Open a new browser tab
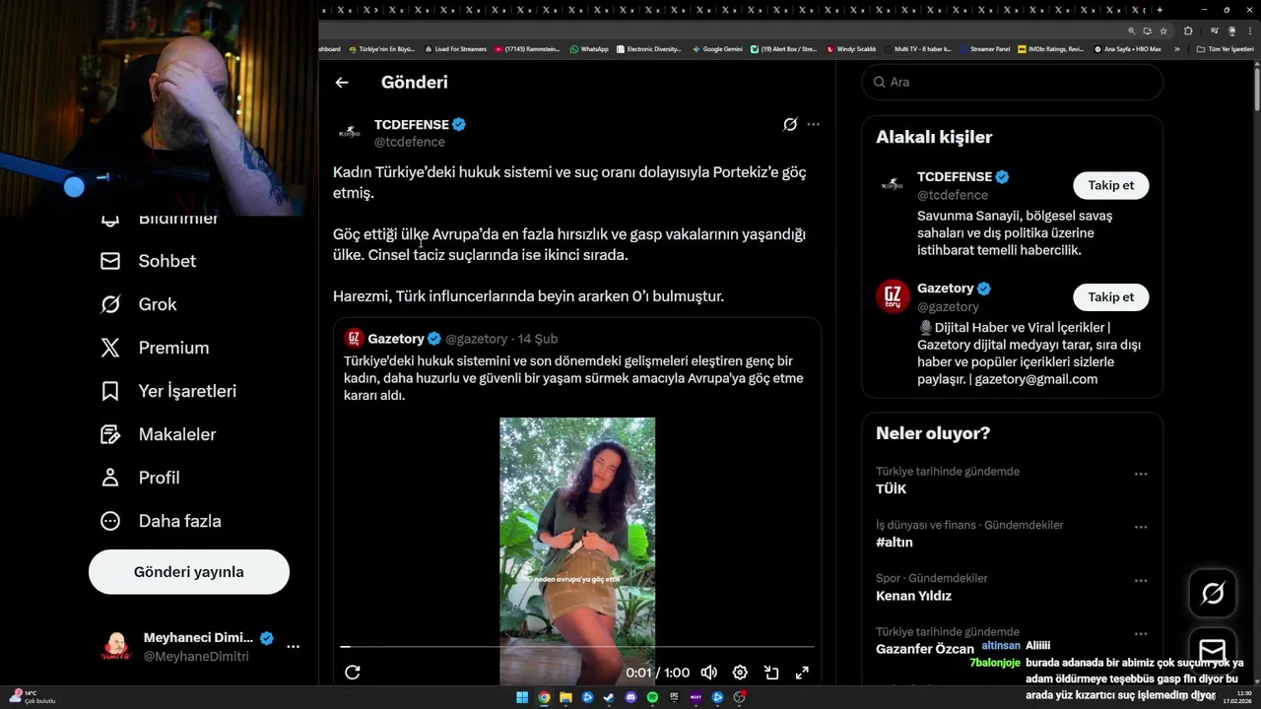 [x=1160, y=10]
